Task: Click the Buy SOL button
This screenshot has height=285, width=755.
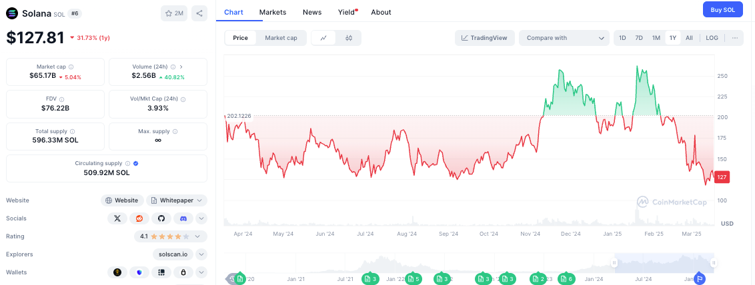Action: (x=723, y=9)
